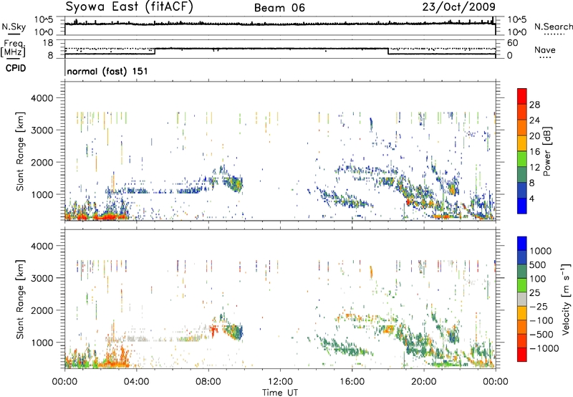Click the 20:00 time tick label
This screenshot has width=573, height=397.
423,382
